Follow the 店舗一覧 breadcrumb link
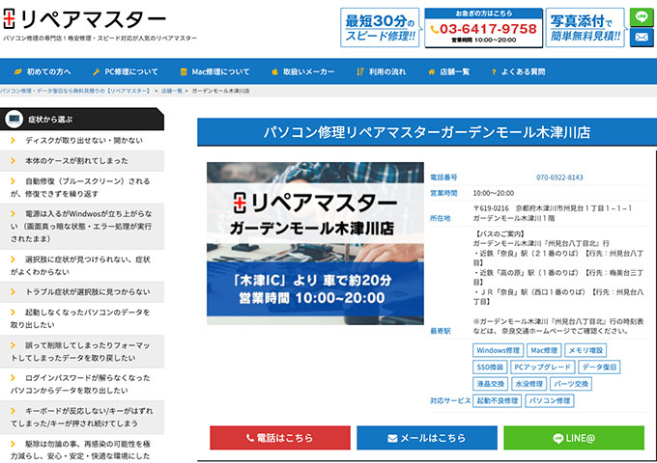657x463 pixels. click(x=171, y=91)
